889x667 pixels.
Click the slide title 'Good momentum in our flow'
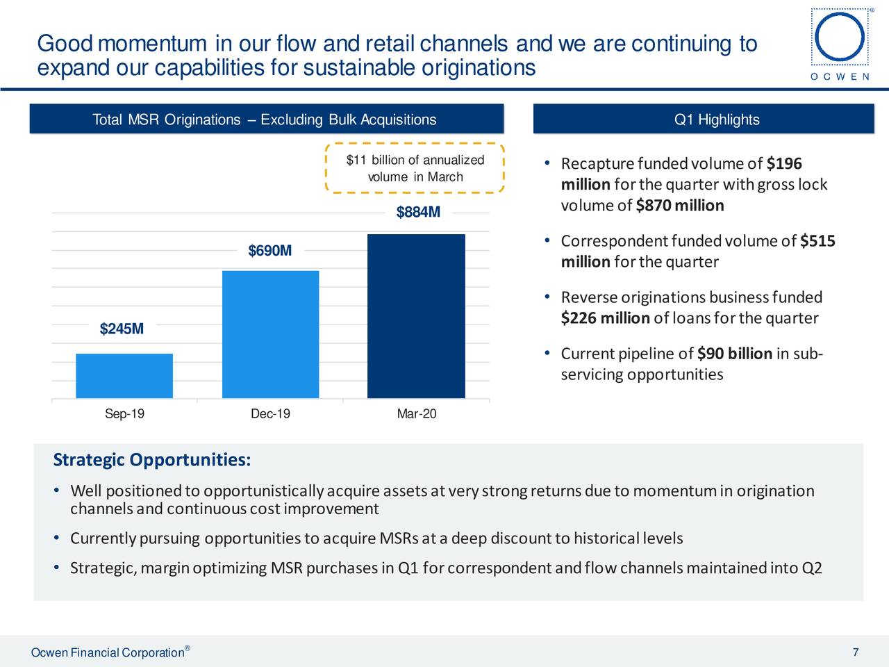(397, 56)
